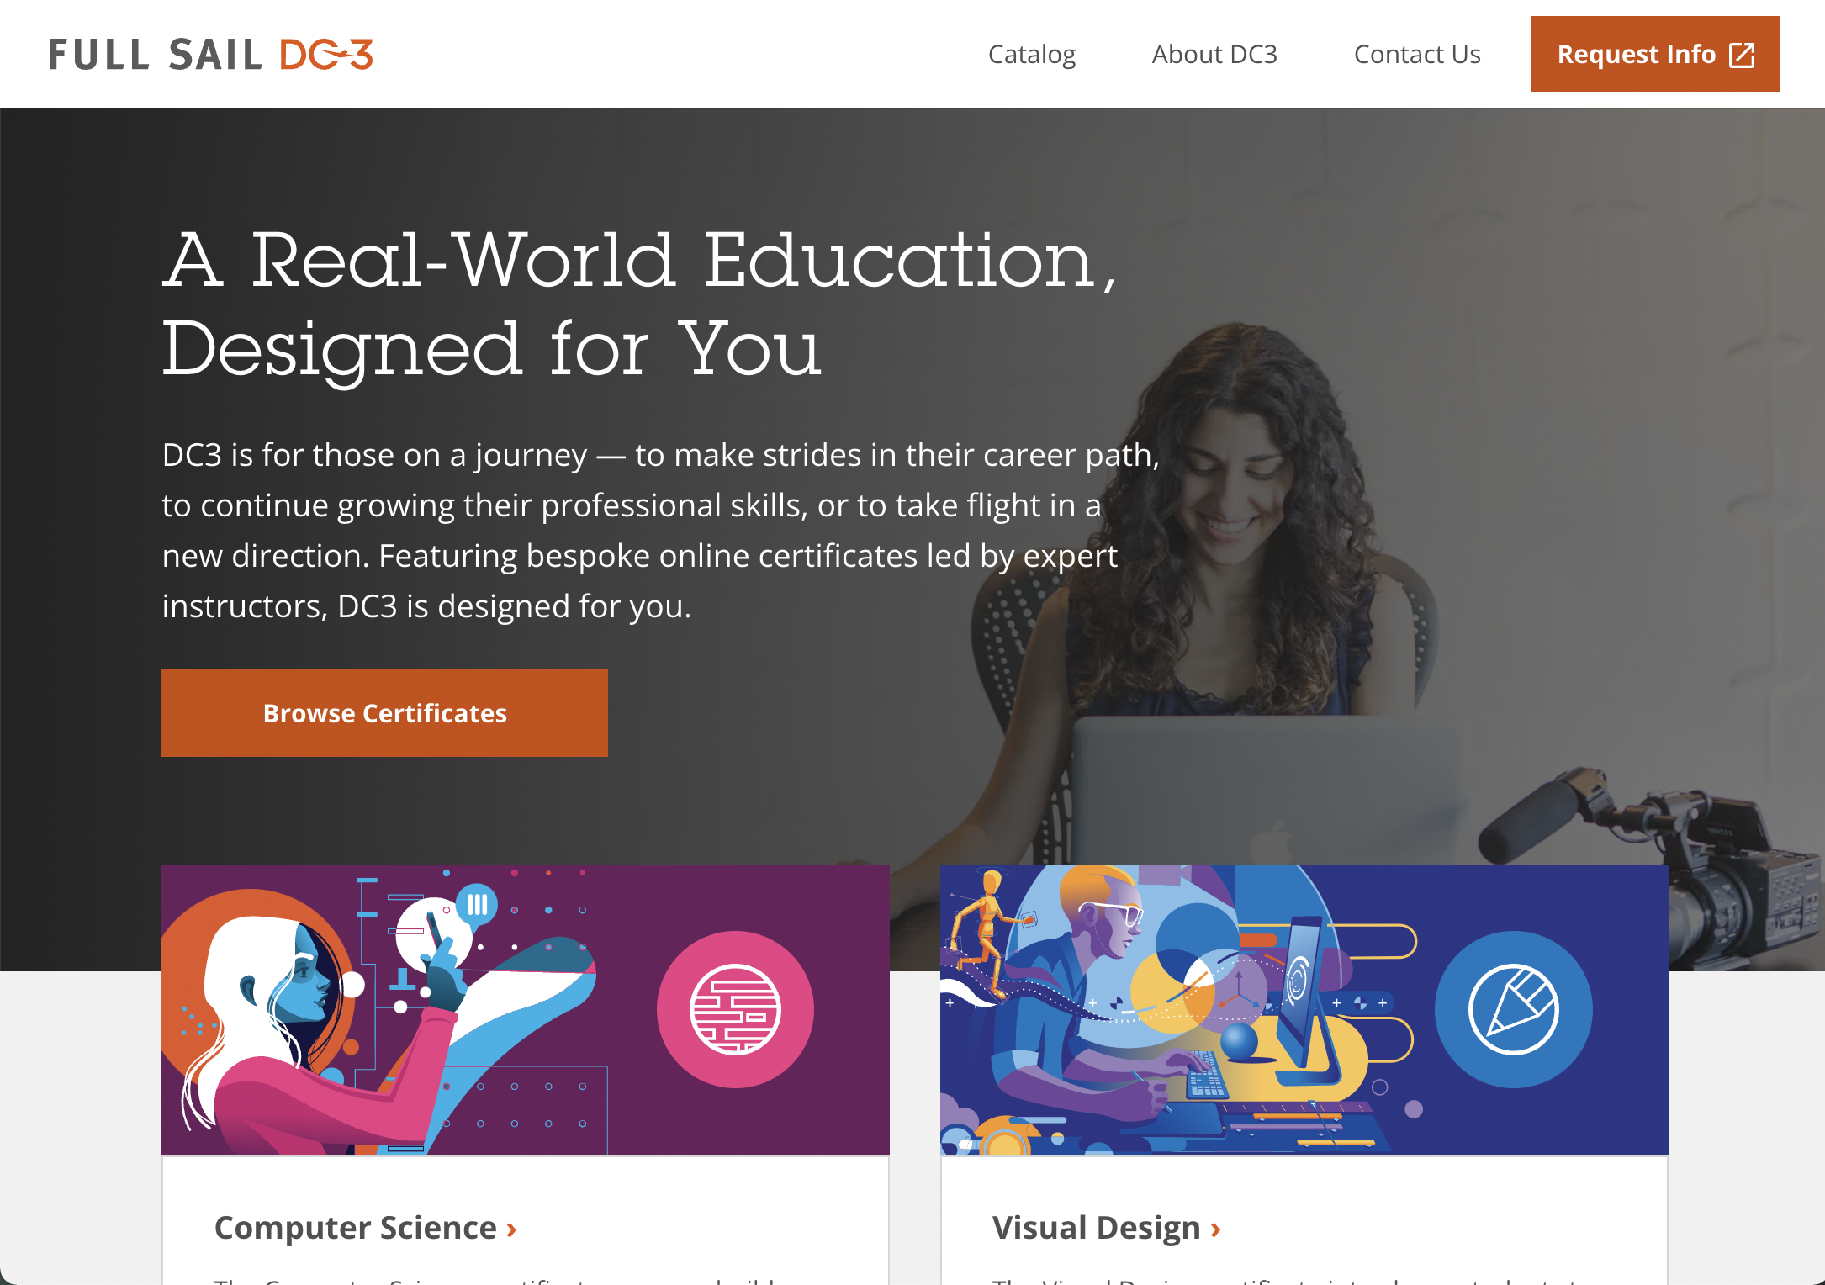1825x1285 pixels.
Task: Click the orange DC3 arrow emblem in logo
Action: [326, 55]
